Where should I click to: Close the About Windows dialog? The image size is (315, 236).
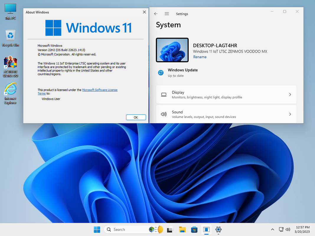click(144, 12)
